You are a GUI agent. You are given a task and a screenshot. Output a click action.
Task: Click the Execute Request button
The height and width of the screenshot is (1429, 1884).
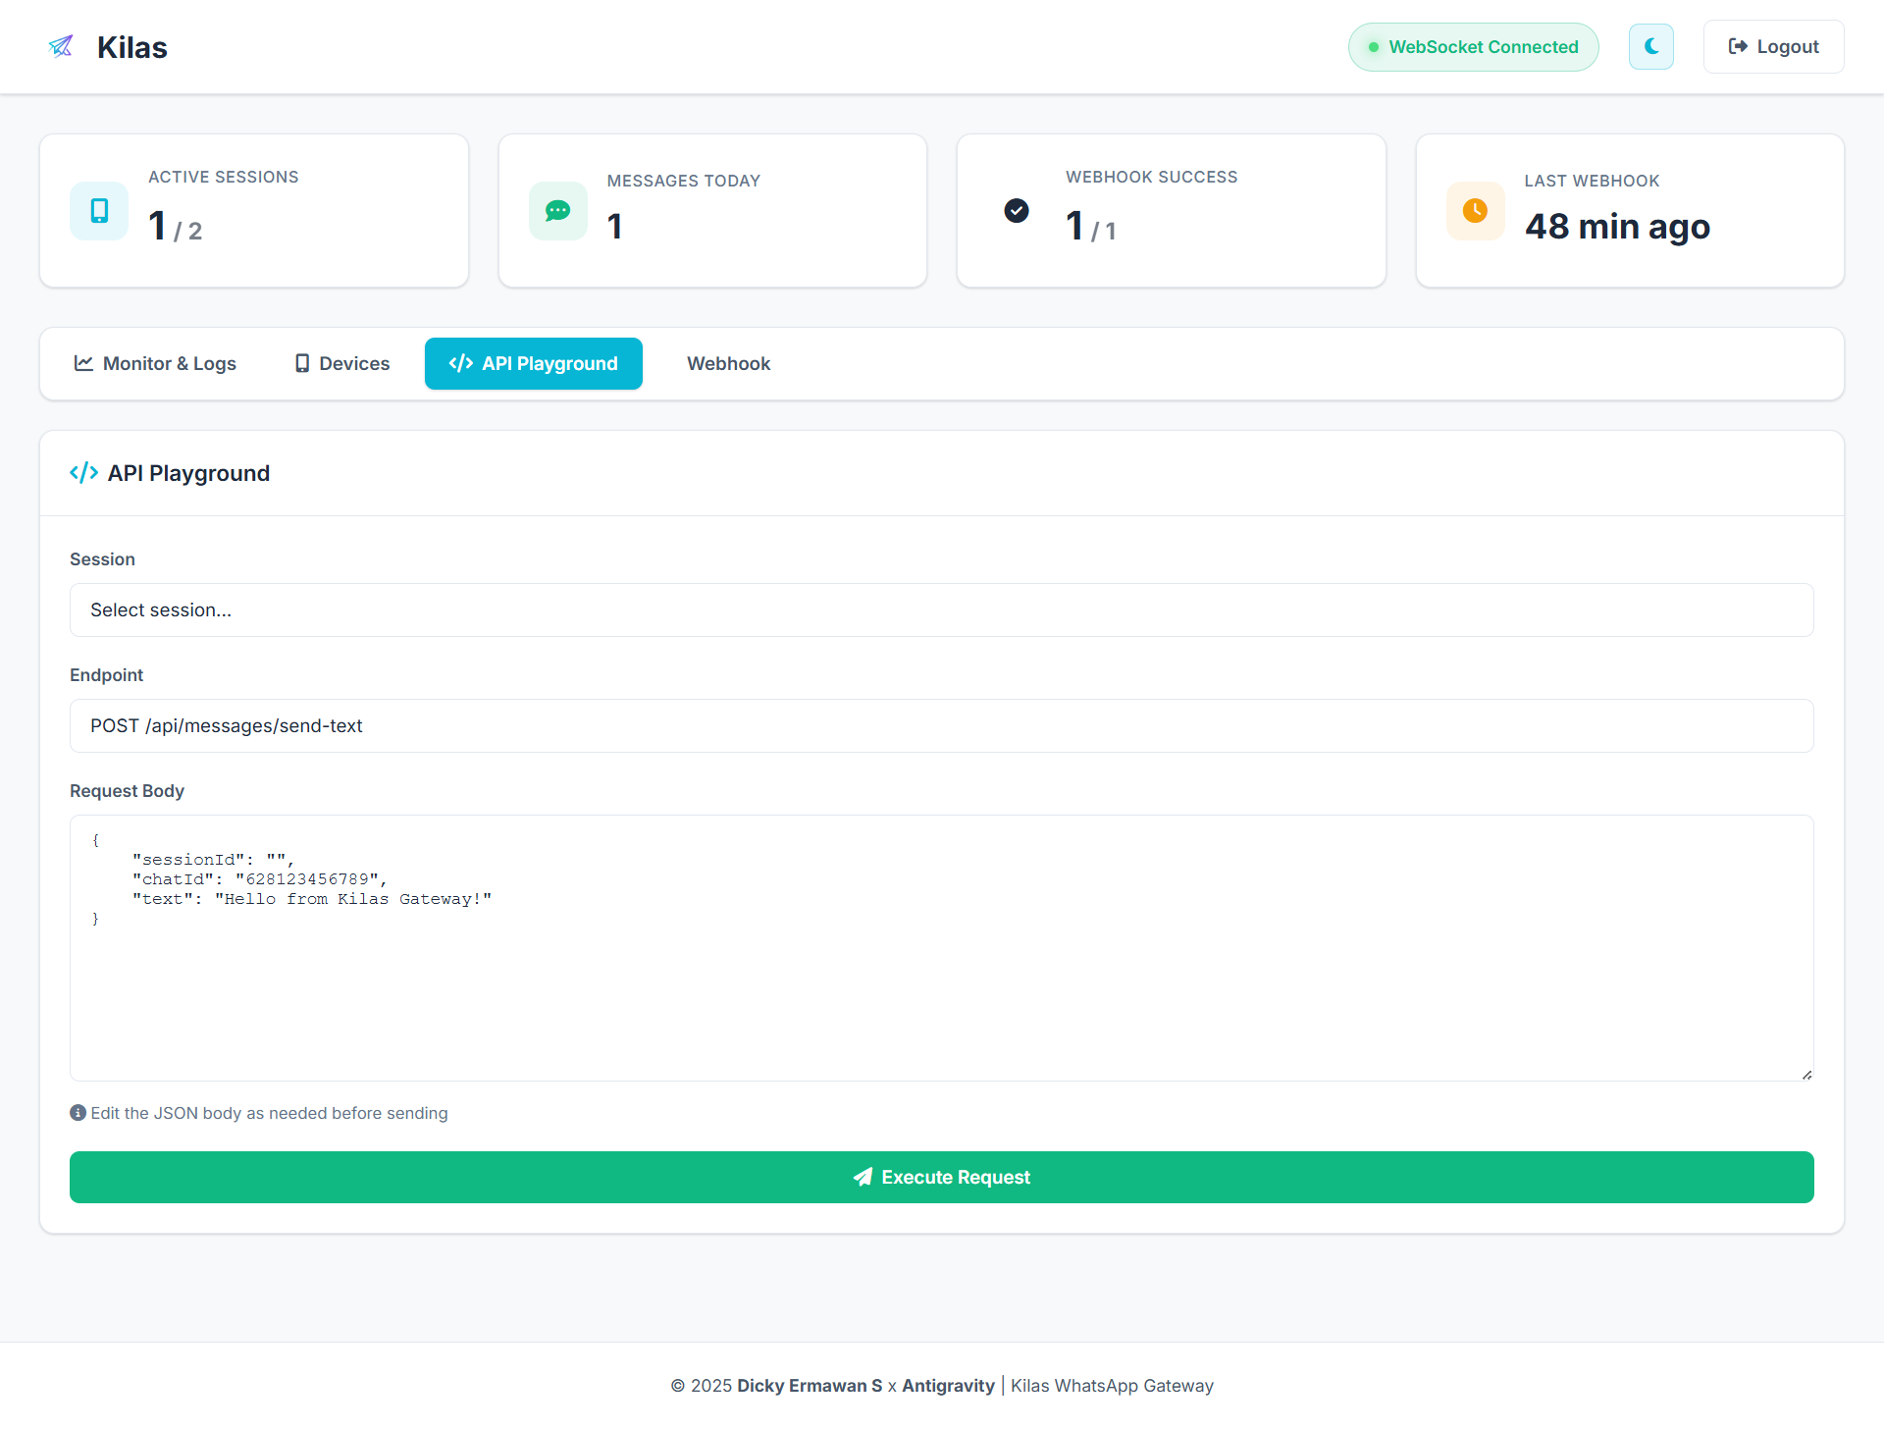pyautogui.click(x=942, y=1178)
